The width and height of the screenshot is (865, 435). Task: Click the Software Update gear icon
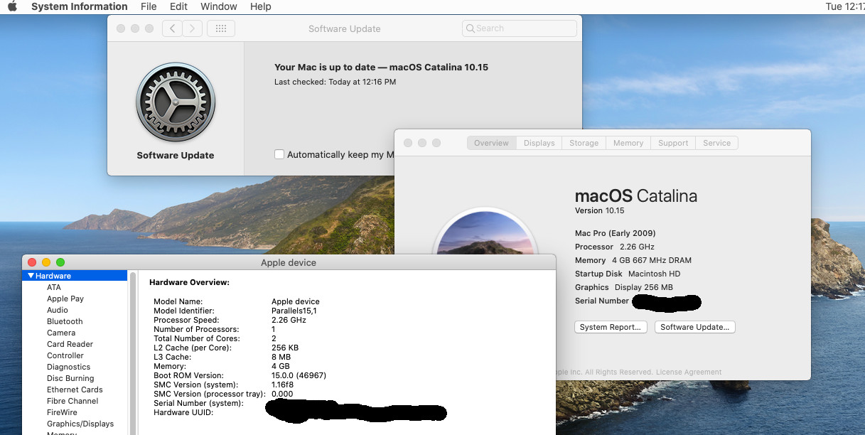click(x=176, y=102)
